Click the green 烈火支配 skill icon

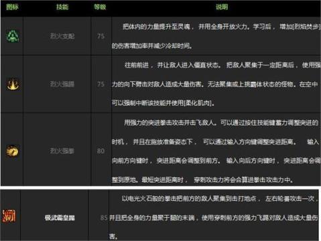[x=13, y=36]
